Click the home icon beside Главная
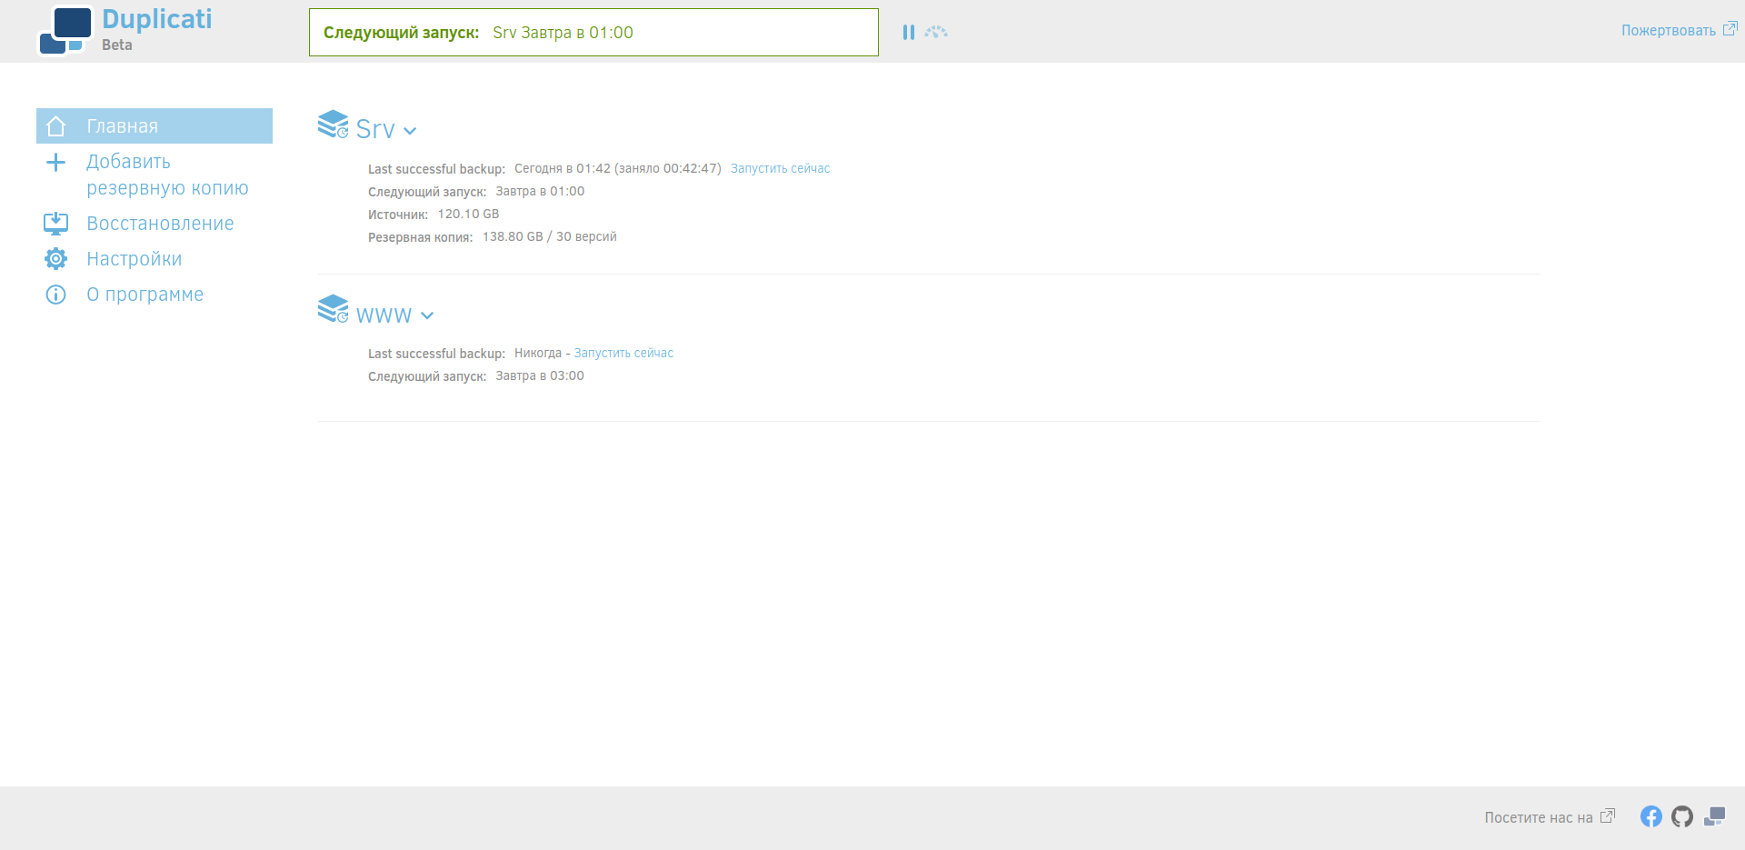The height and width of the screenshot is (850, 1745). click(x=56, y=126)
